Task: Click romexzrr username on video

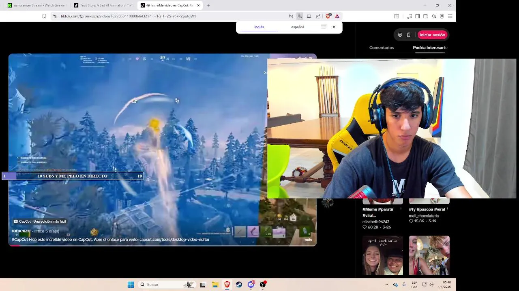Action: click(21, 231)
